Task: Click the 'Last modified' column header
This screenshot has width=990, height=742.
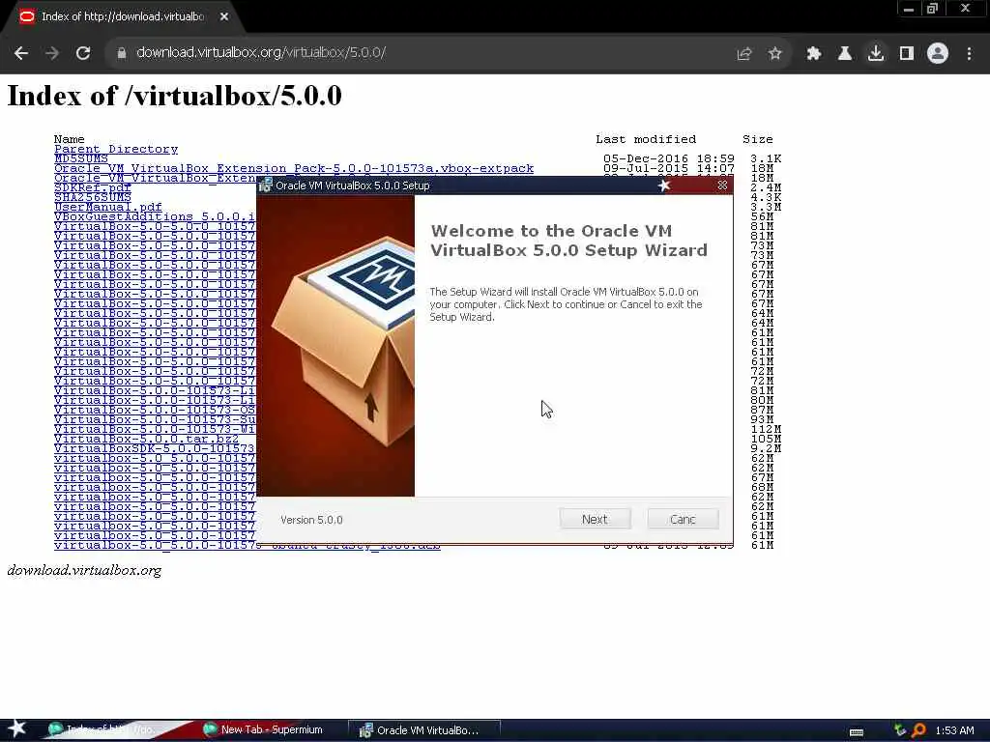Action: [x=646, y=139]
